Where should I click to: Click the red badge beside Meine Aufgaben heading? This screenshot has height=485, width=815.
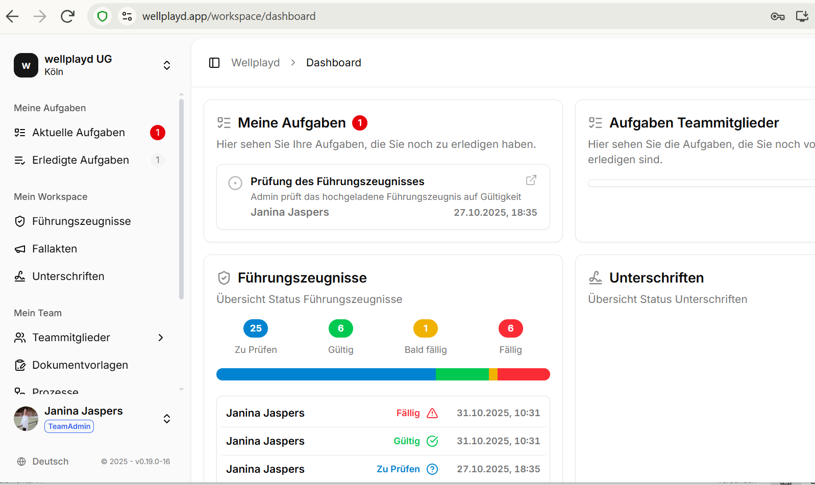pos(360,123)
